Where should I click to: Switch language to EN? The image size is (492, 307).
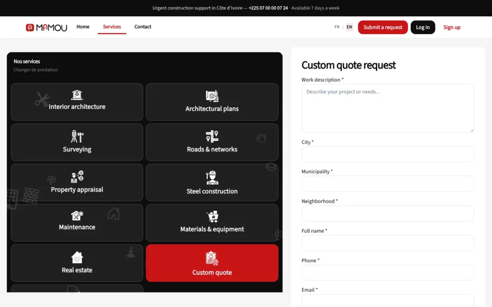pos(349,27)
